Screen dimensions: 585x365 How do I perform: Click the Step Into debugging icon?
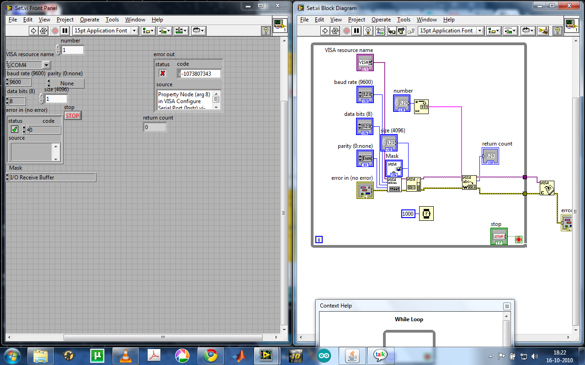point(391,31)
